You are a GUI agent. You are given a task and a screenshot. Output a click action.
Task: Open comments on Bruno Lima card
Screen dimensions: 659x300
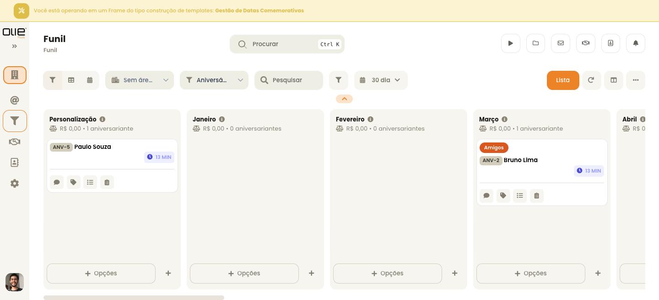tap(486, 195)
